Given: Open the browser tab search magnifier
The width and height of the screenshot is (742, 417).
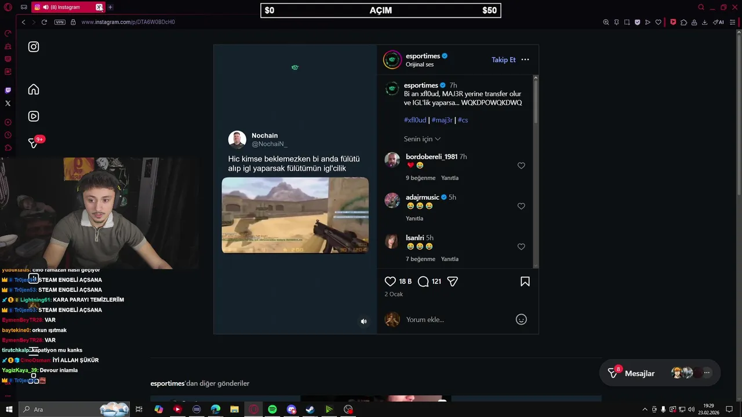Looking at the screenshot, I should pyautogui.click(x=701, y=7).
